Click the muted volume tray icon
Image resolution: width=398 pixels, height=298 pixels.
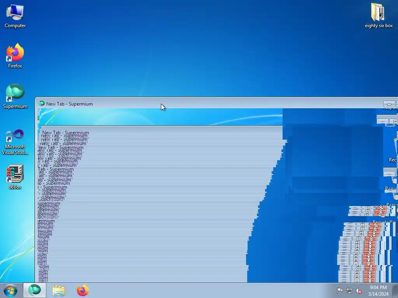359,291
